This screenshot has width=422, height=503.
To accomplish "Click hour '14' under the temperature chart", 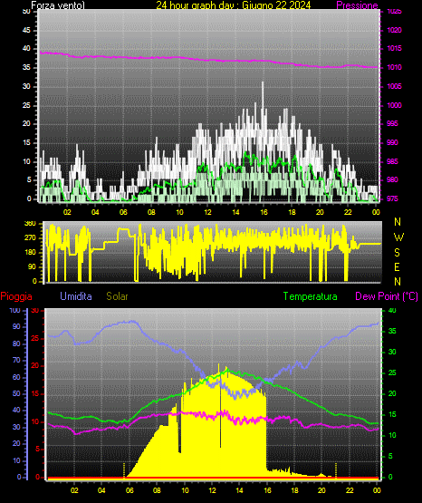I will pyautogui.click(x=239, y=490).
